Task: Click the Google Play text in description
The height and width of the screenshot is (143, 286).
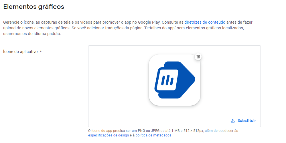Action: (x=149, y=22)
